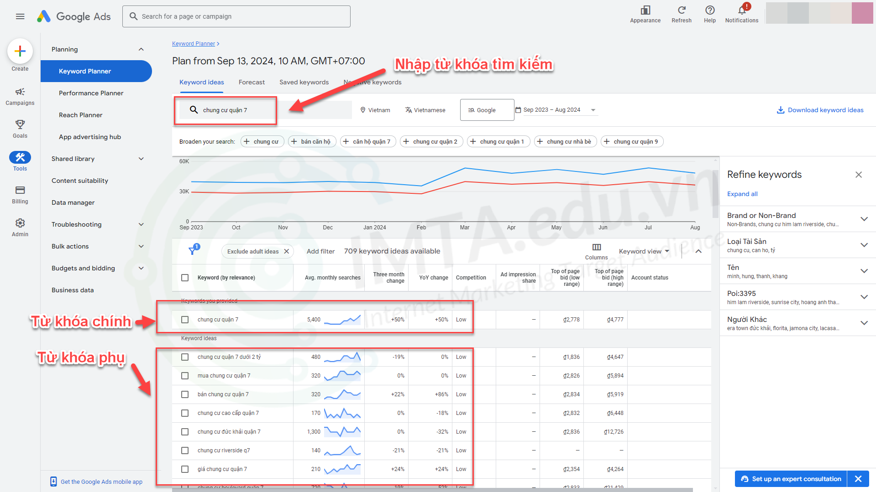Follow the Keyword Planner breadcrumb link
The image size is (876, 492).
pos(194,44)
